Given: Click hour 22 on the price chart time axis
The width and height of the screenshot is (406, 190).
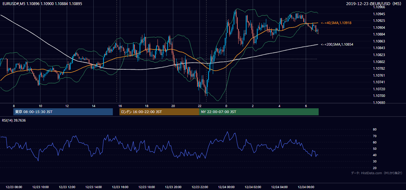Looking at the screenshot, I should 200,106.
